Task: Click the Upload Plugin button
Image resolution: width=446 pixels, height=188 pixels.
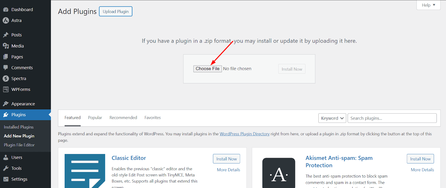Action: (116, 11)
